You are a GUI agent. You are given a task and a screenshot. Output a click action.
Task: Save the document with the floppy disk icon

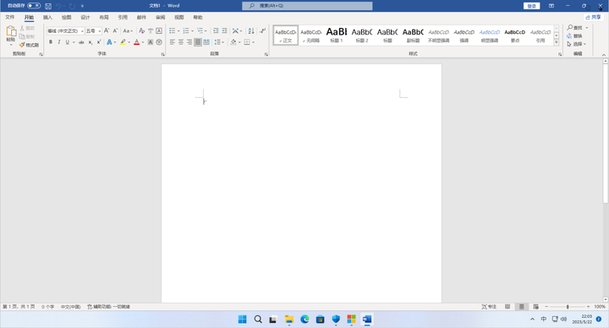(48, 6)
